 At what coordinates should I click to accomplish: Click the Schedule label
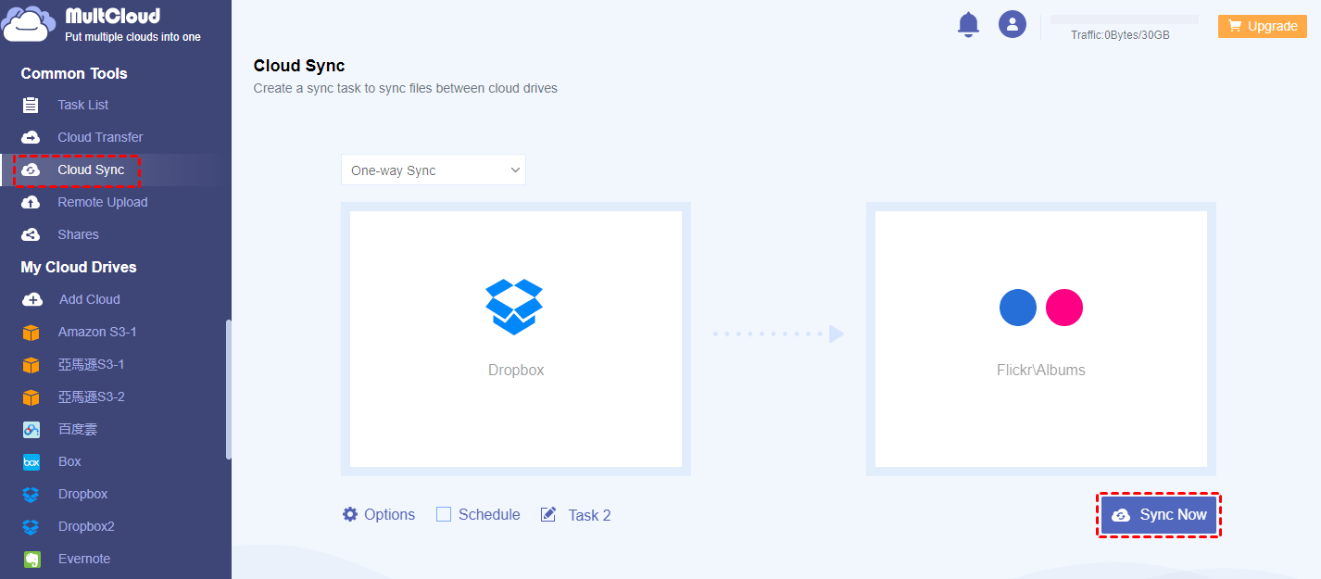489,514
